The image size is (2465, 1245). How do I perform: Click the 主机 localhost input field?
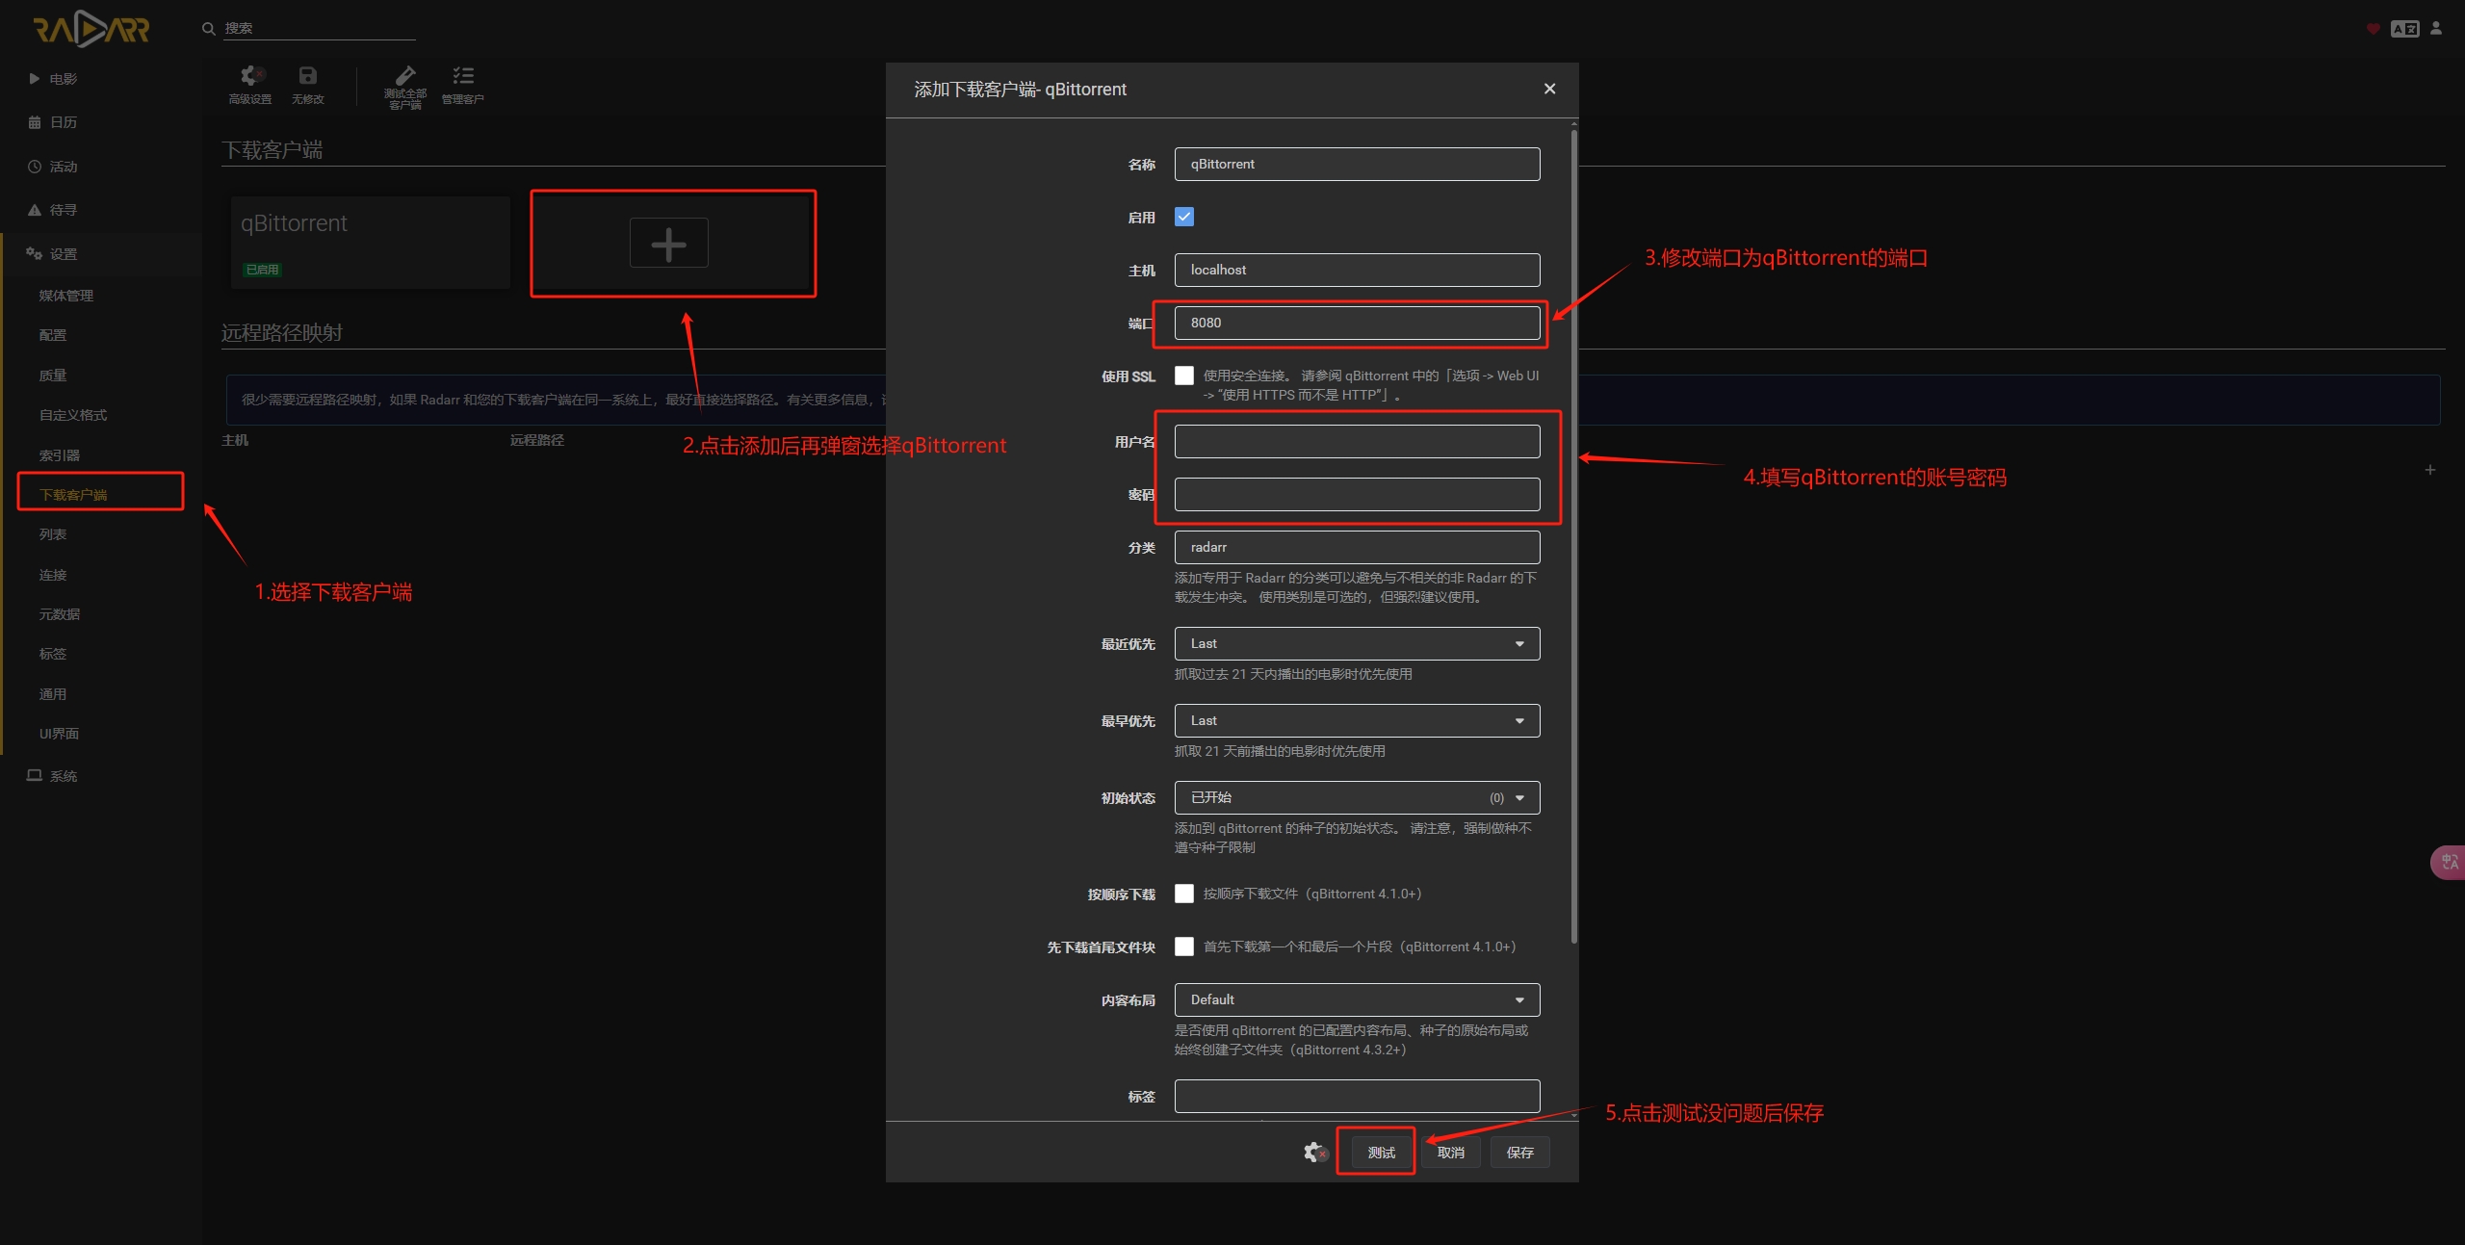point(1357,270)
